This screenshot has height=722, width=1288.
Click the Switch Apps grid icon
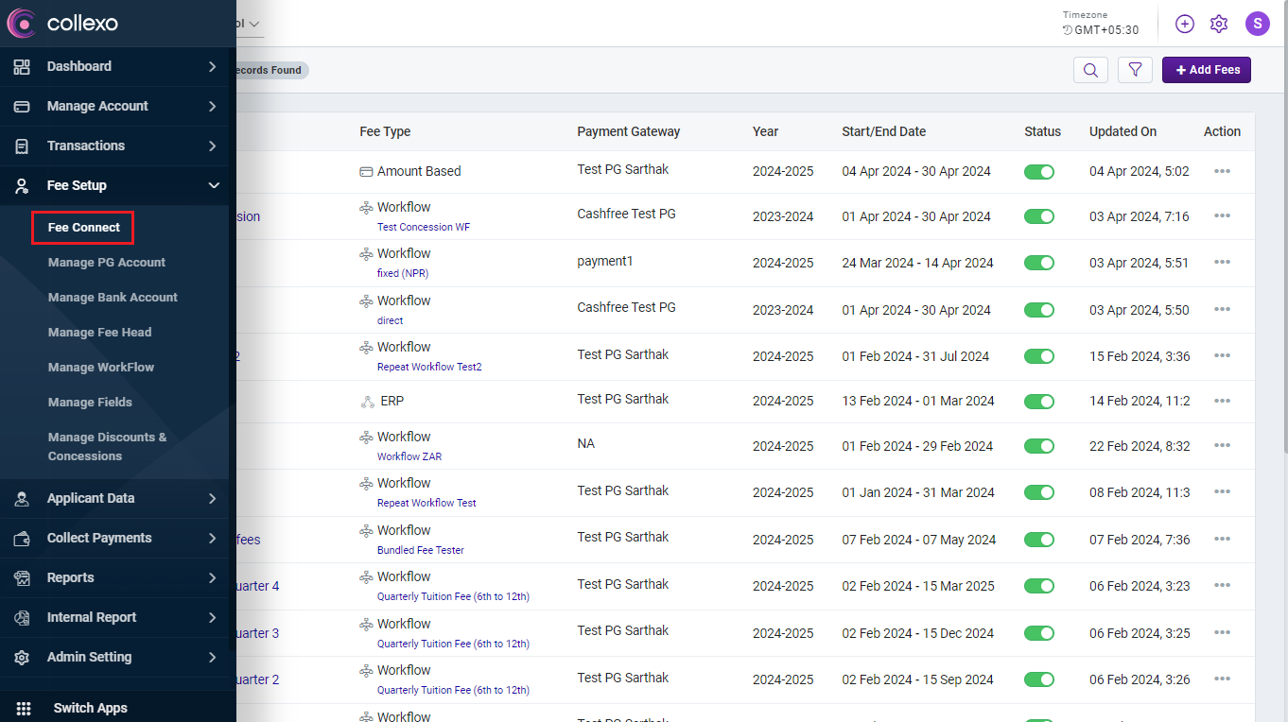(24, 708)
